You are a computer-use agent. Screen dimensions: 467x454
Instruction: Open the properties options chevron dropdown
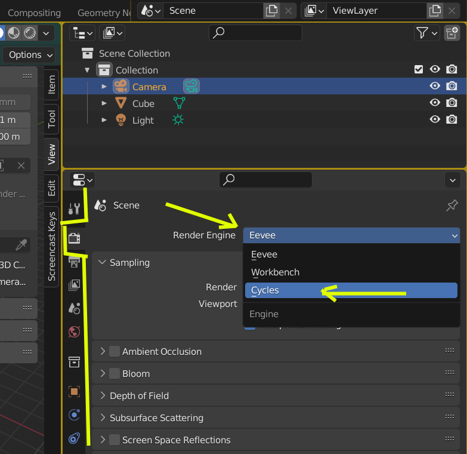point(453,180)
